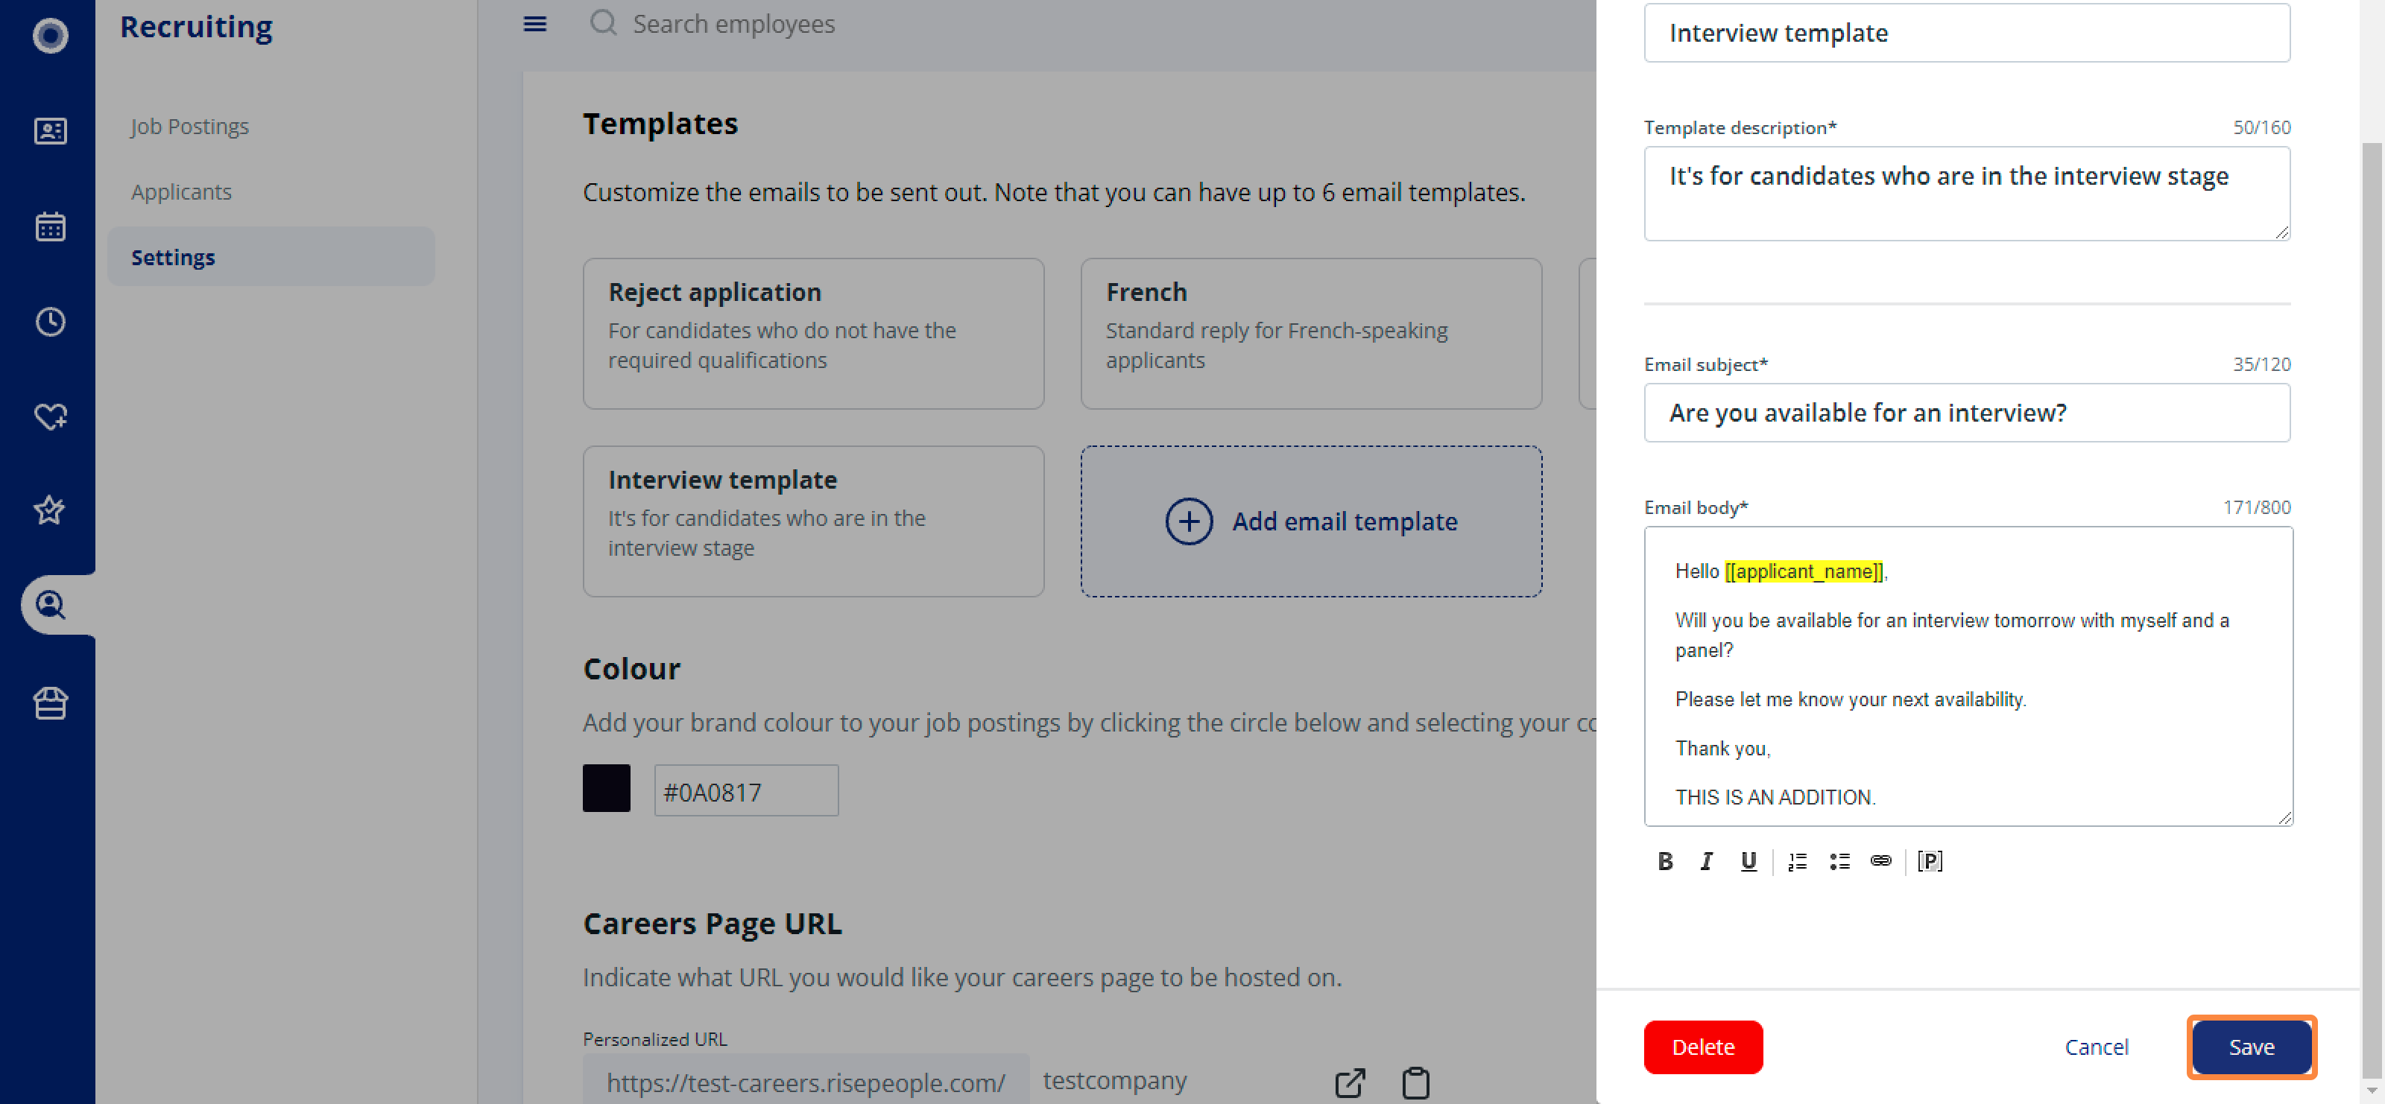Screen dimensions: 2385x1104
Task: Open the French template card
Action: (x=1311, y=333)
